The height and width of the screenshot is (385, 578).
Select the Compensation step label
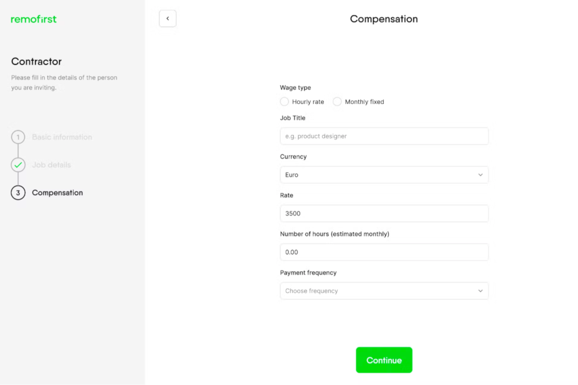(x=57, y=193)
